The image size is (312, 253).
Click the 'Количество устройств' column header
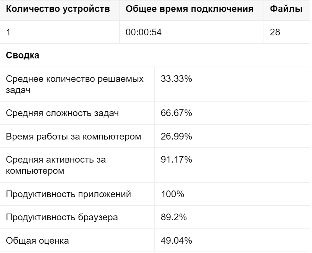pyautogui.click(x=58, y=9)
